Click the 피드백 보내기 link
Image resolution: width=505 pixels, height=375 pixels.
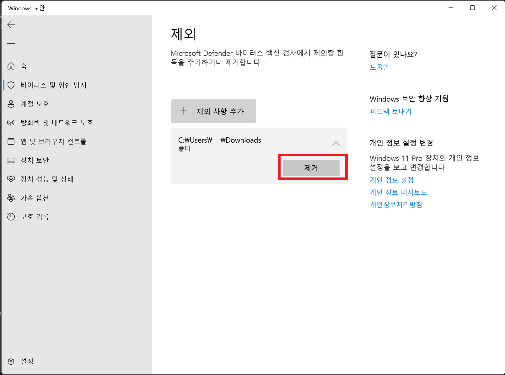coord(390,111)
